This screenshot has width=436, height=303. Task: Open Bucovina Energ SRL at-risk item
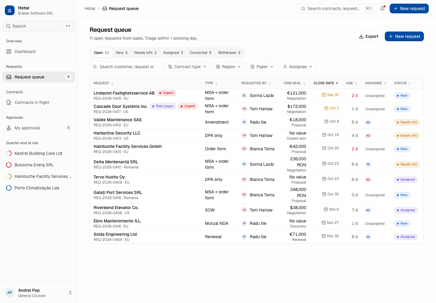click(x=39, y=165)
